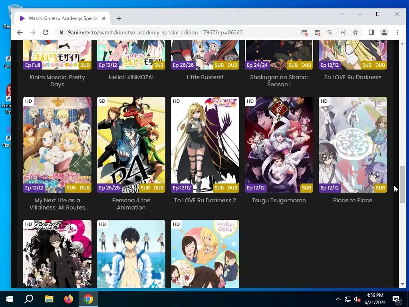The width and height of the screenshot is (409, 307).
Task: Open the Chrome profile avatar
Action: click(x=384, y=32)
